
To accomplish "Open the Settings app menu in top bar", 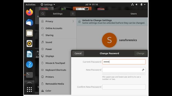I will (48, 5).
